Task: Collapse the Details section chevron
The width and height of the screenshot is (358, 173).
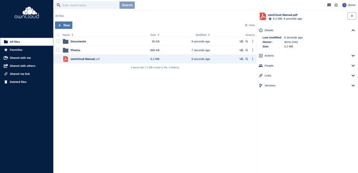Action: click(x=353, y=30)
